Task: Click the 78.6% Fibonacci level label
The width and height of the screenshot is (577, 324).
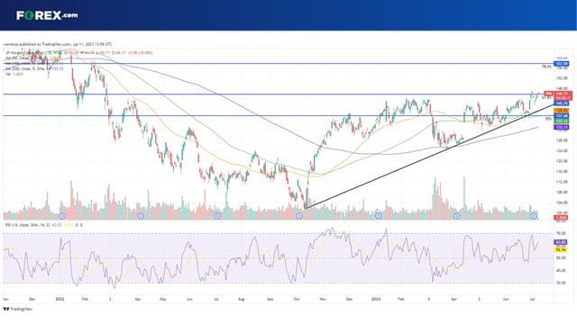Action: pos(546,67)
